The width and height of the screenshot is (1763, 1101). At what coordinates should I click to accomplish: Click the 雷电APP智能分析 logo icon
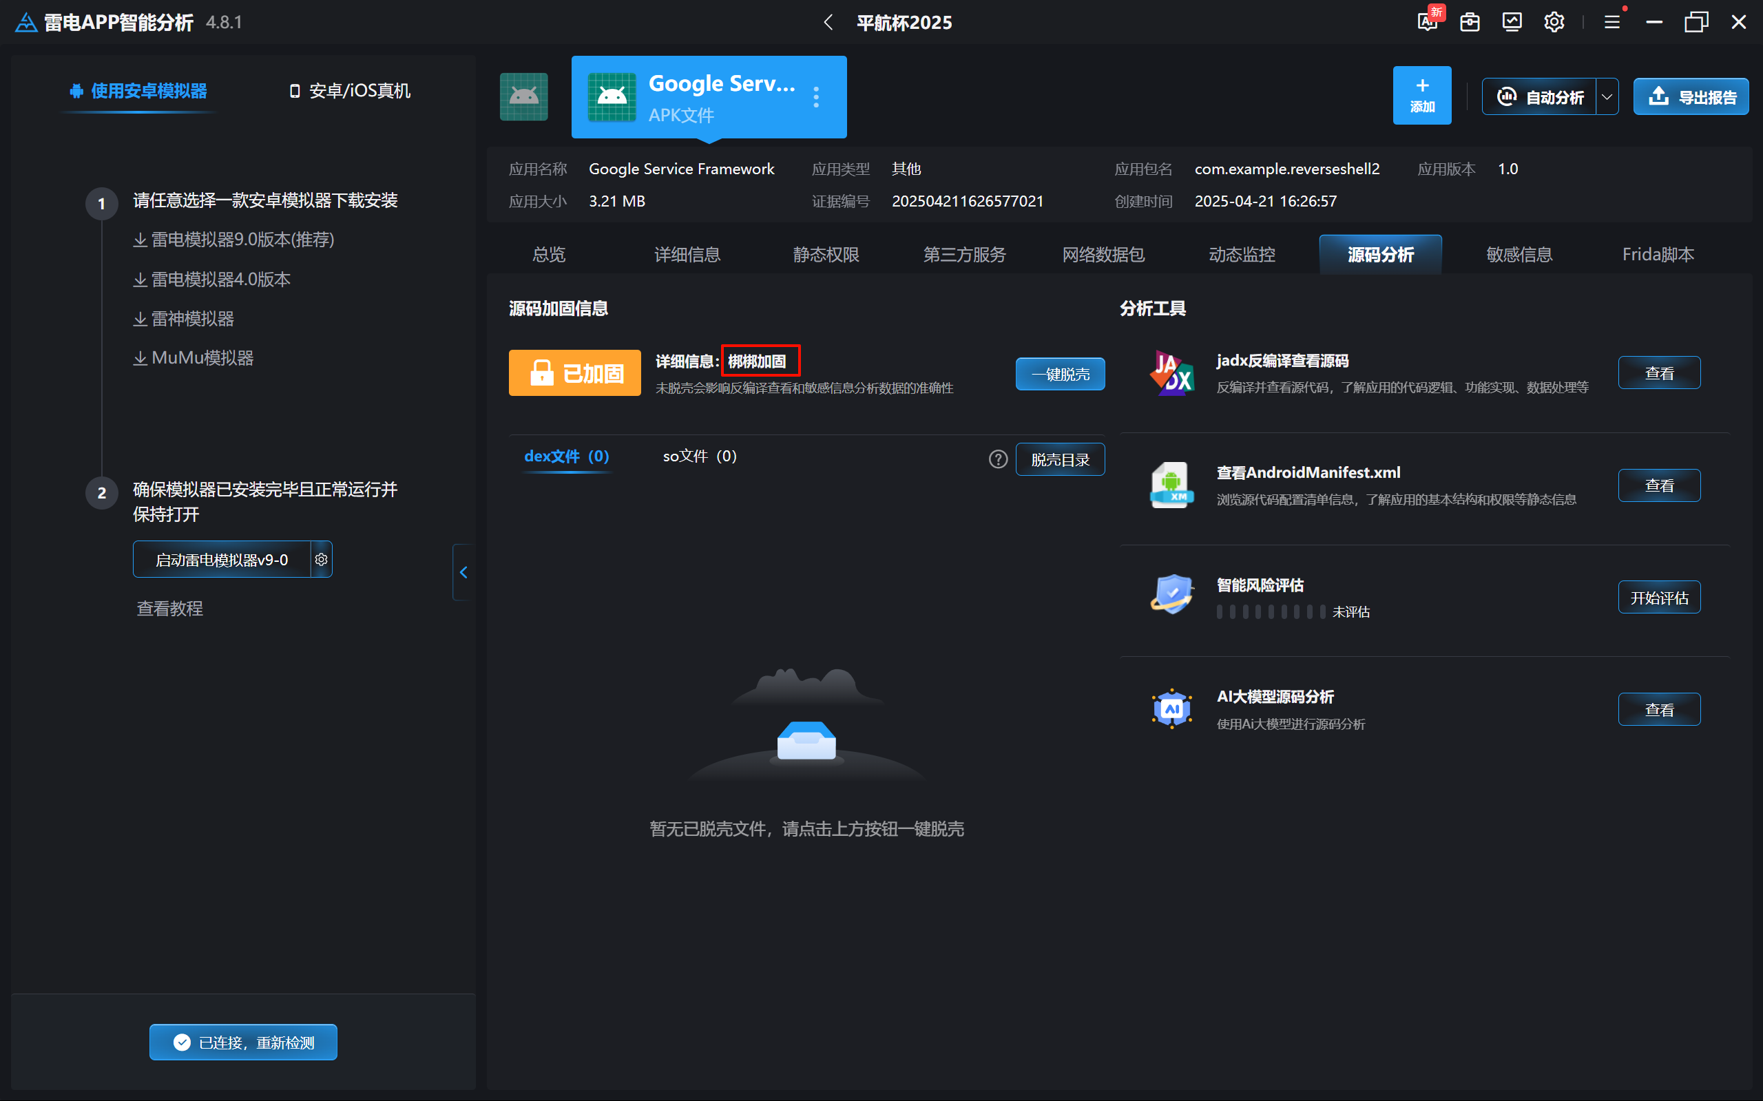[26, 23]
